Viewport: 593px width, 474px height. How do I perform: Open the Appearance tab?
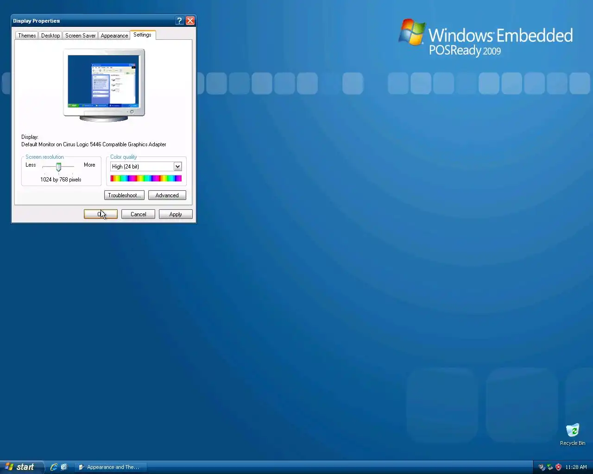(x=114, y=36)
